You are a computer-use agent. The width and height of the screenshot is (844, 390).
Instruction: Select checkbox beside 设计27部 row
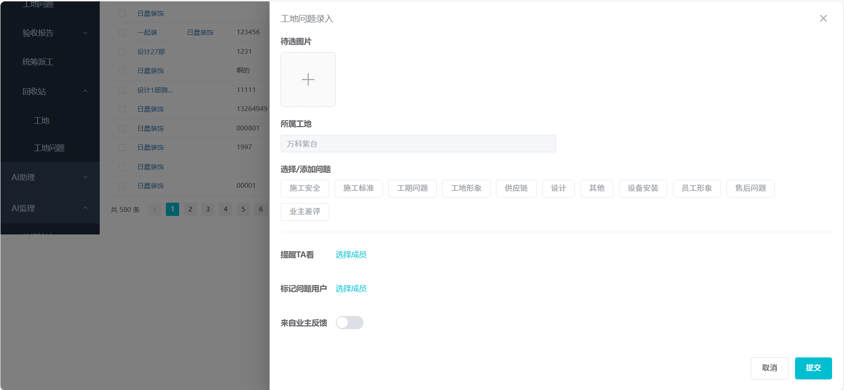(122, 52)
